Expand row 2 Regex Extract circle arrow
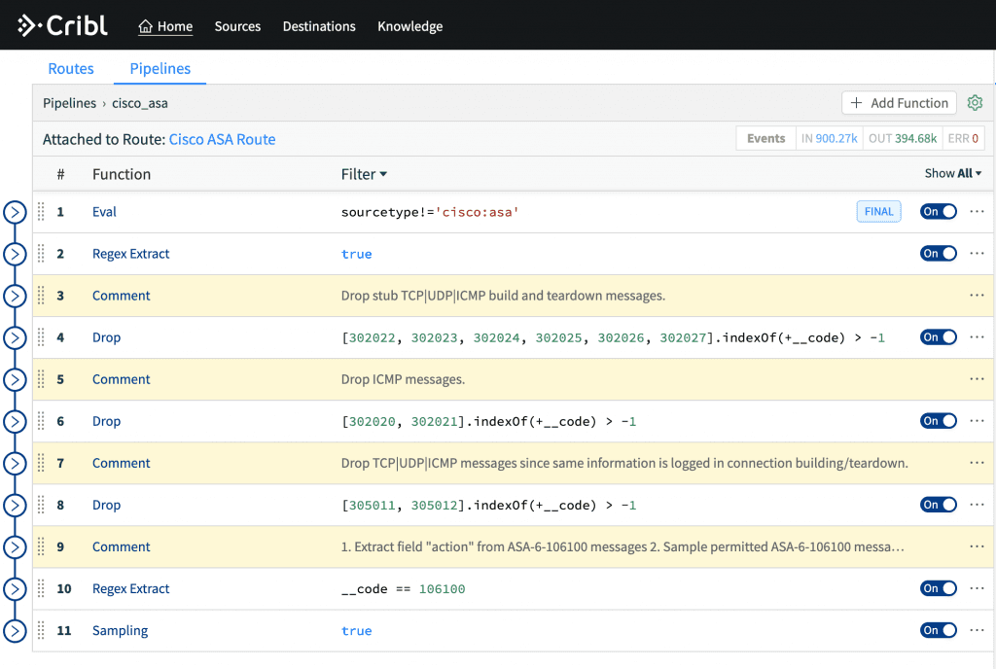 point(15,254)
